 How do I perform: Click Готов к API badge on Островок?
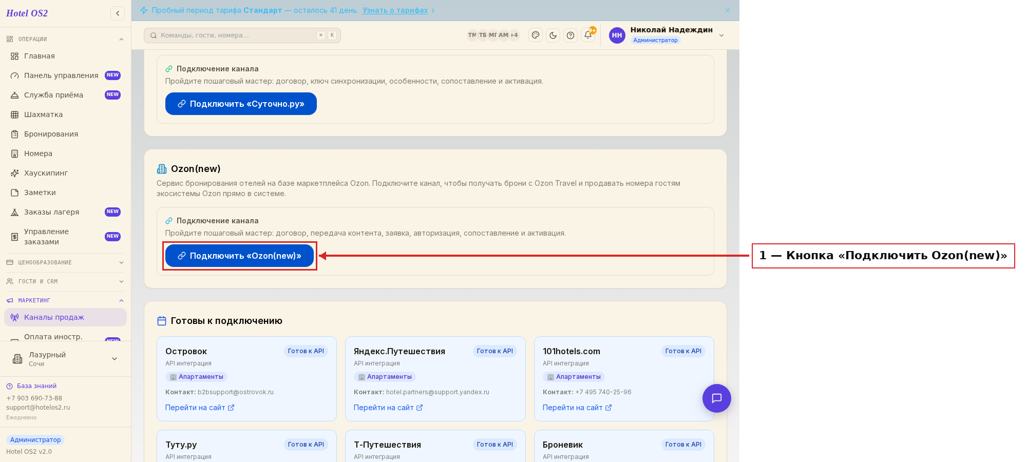click(x=306, y=351)
